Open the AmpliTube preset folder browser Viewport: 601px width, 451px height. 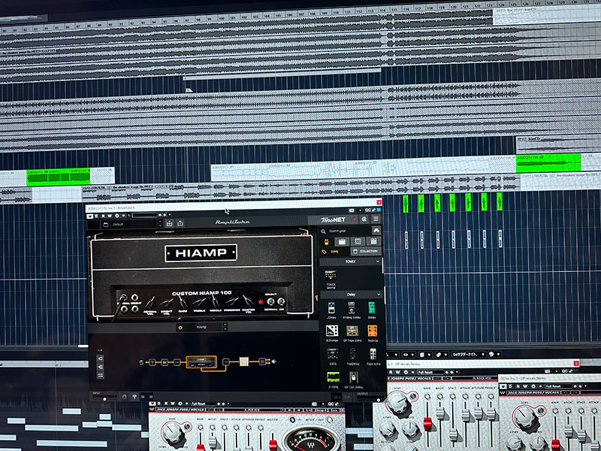coord(106,224)
